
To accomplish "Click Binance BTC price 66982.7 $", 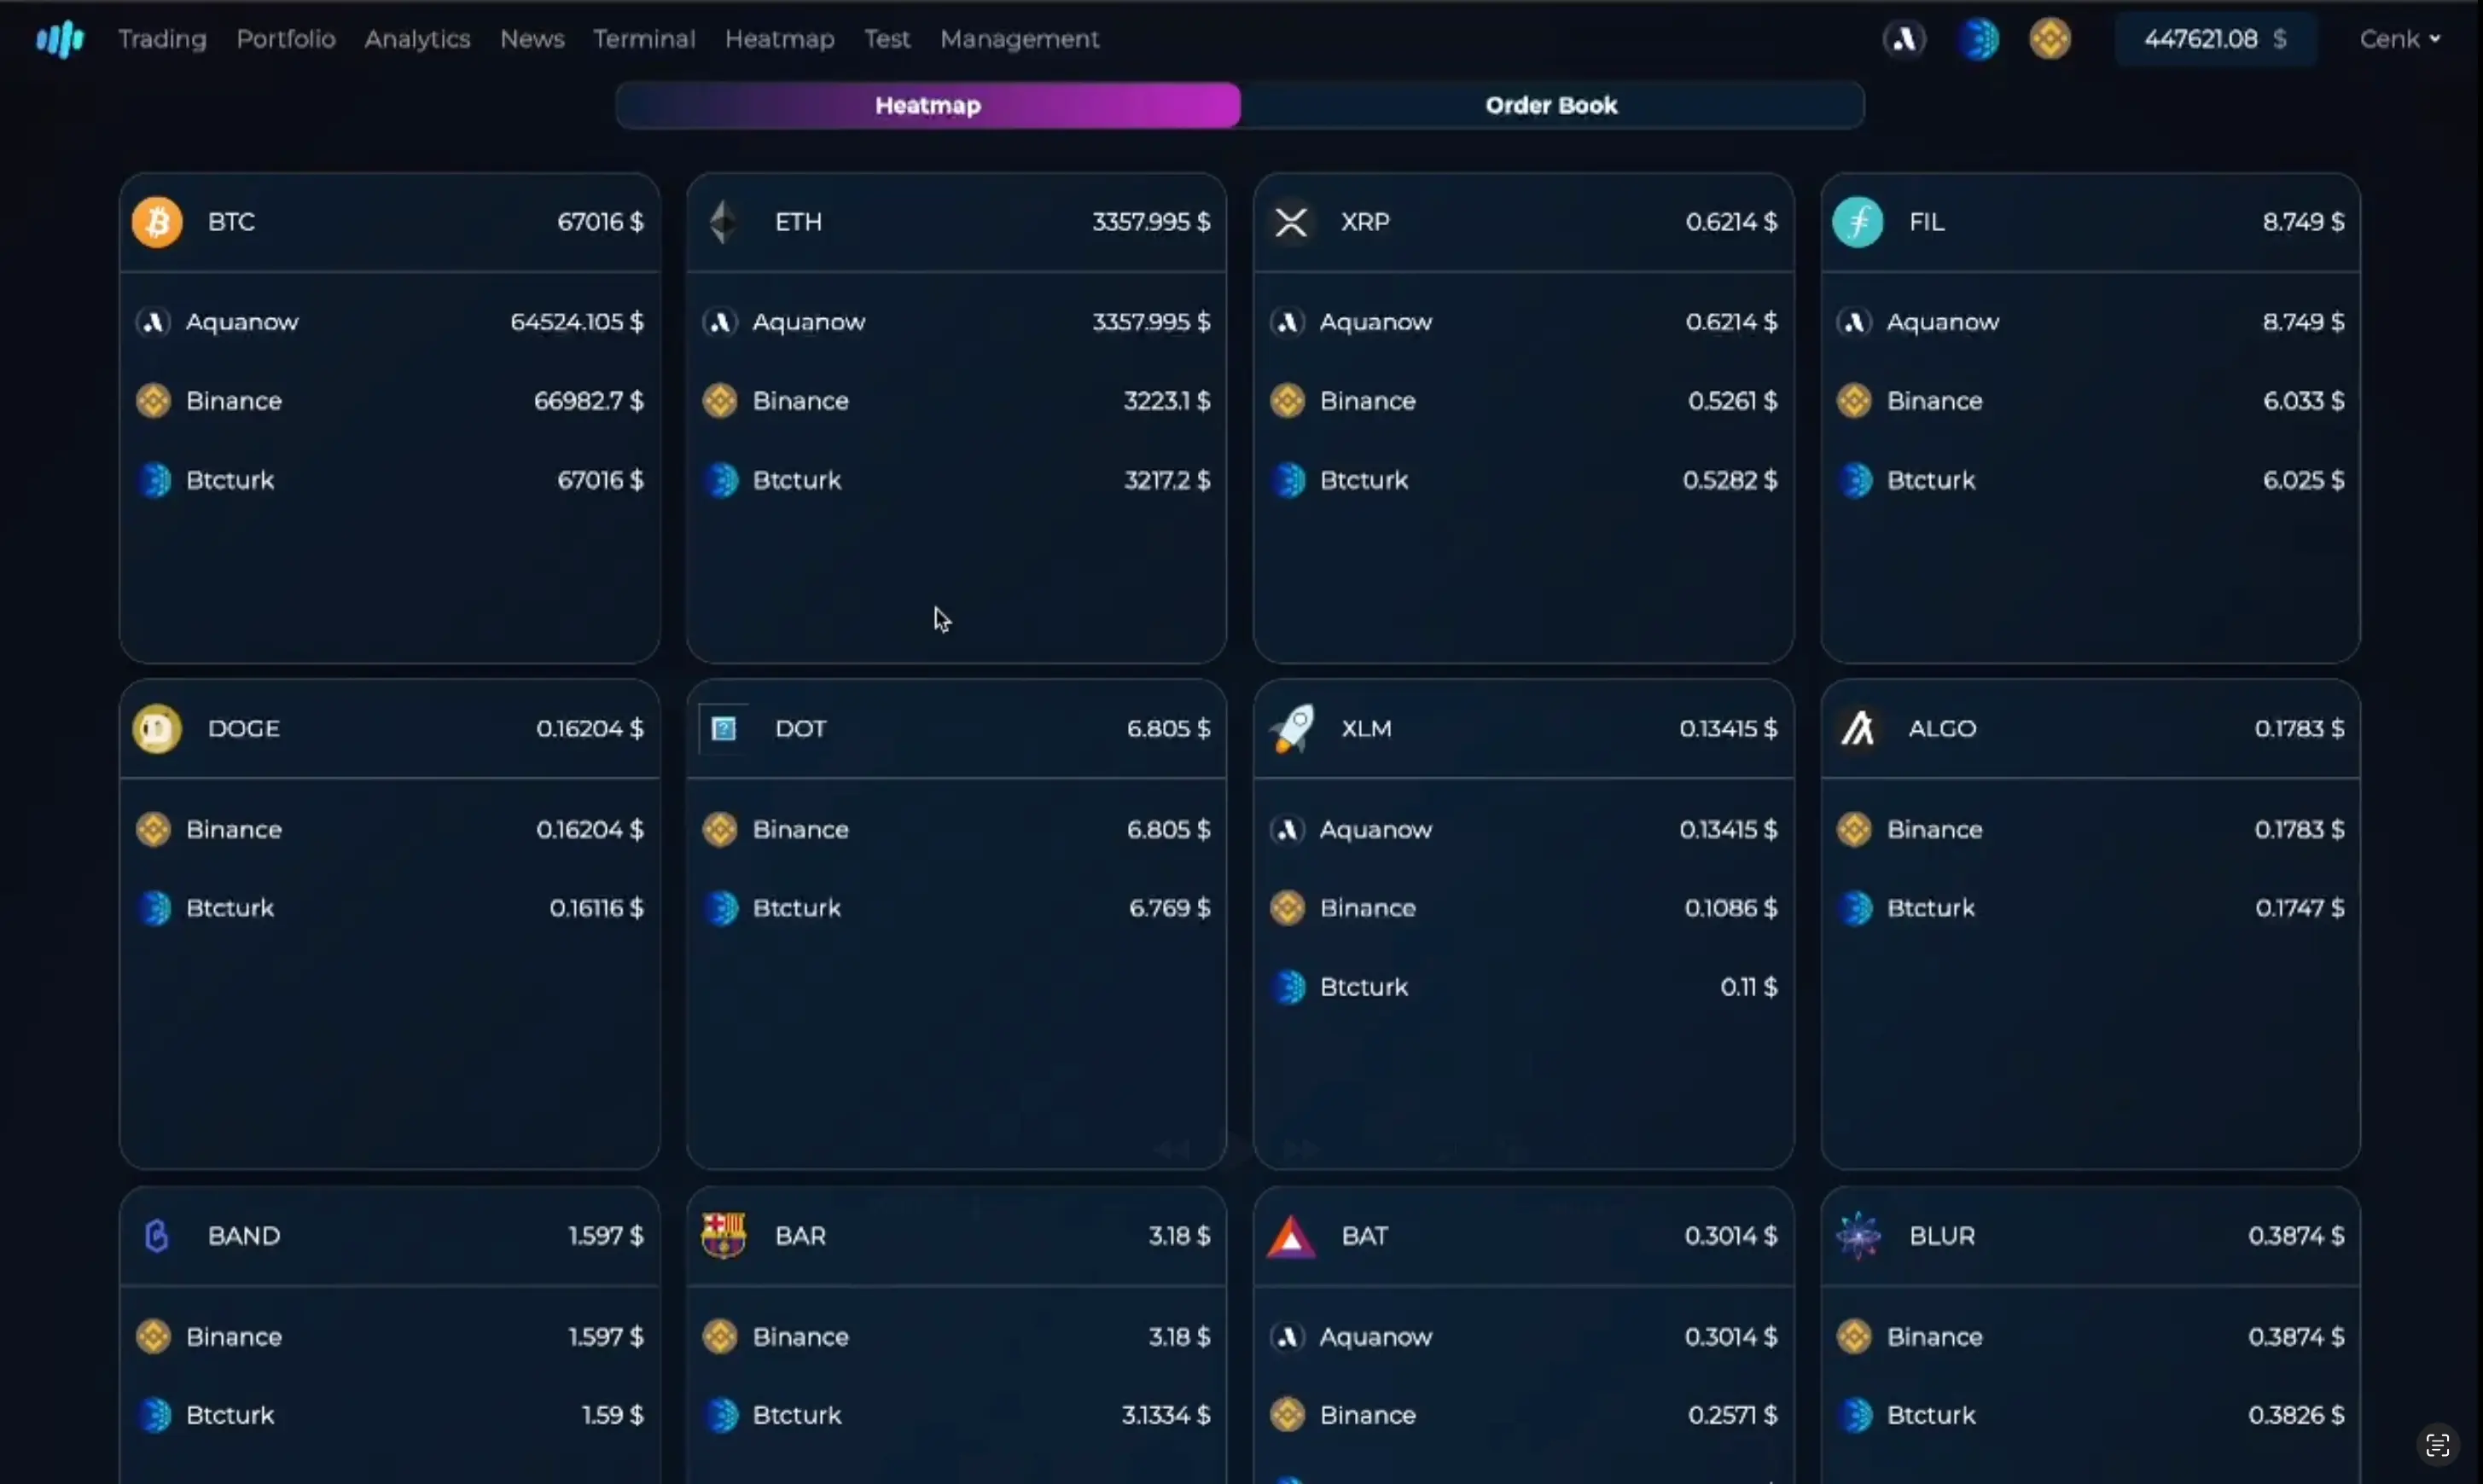I will click(590, 401).
